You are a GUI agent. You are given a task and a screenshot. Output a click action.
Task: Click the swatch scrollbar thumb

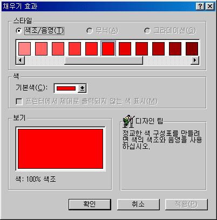104,60
